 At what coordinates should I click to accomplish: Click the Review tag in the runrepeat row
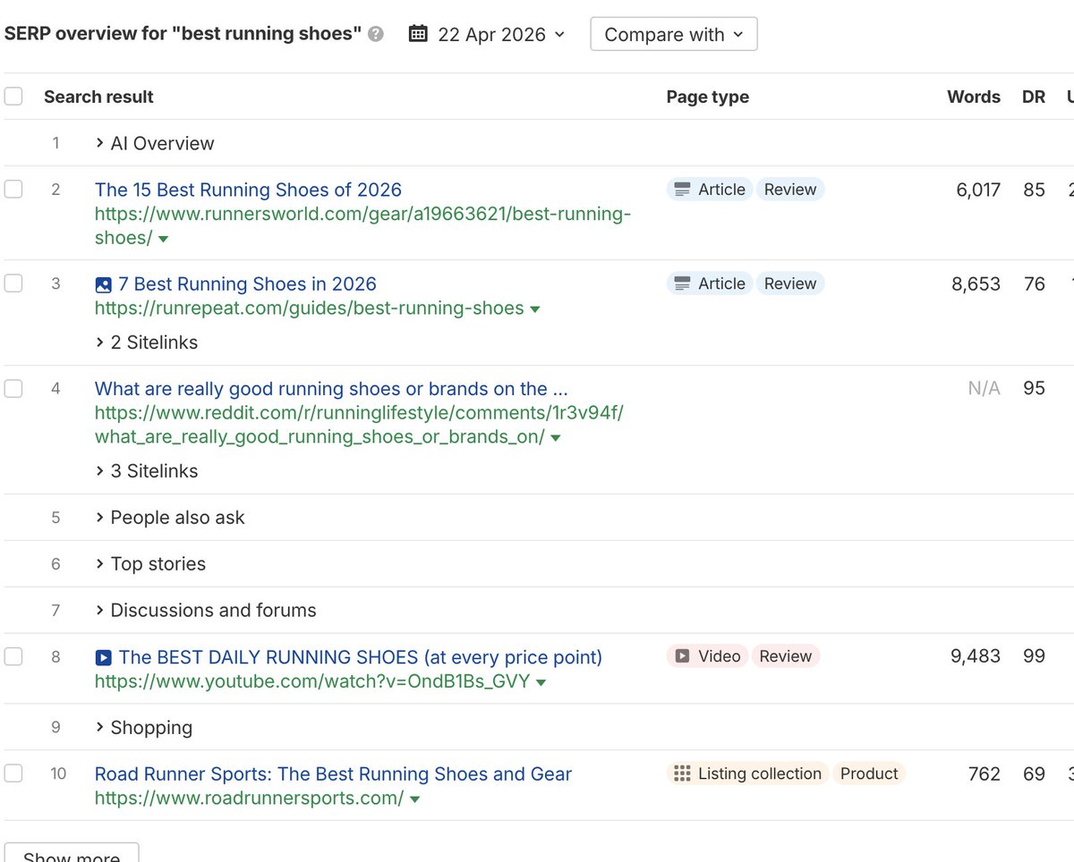790,283
